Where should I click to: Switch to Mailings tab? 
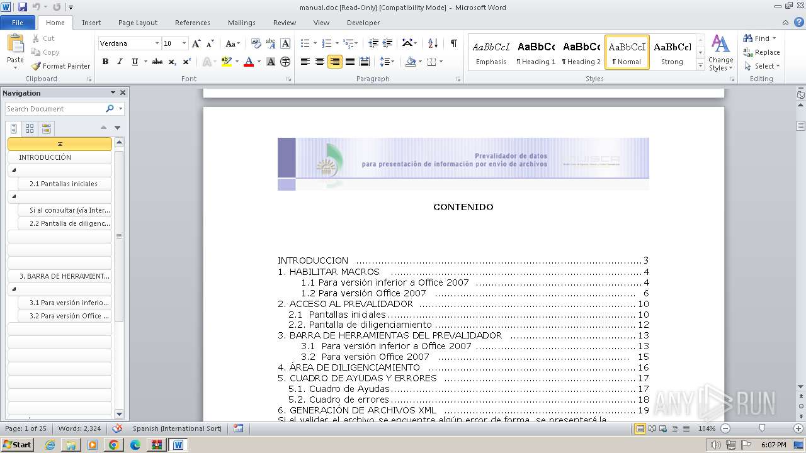pyautogui.click(x=242, y=23)
